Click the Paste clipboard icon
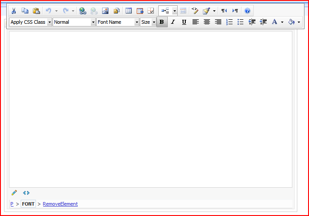This screenshot has width=309, height=216. [36, 11]
